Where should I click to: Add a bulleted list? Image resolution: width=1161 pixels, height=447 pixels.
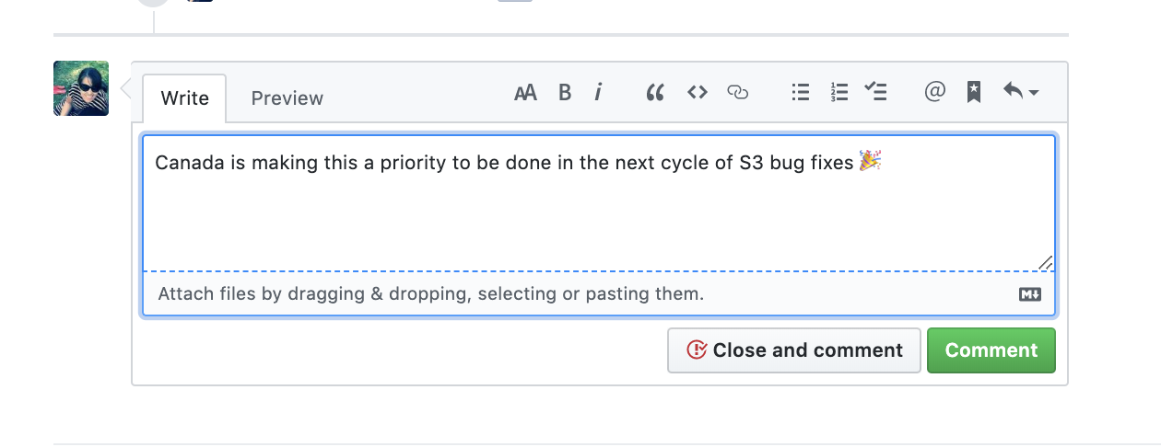801,92
